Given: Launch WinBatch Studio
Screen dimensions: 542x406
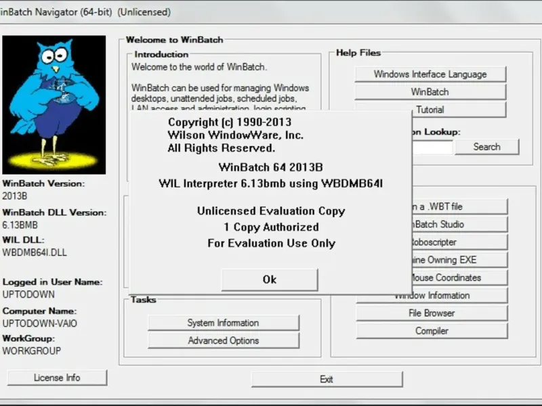Looking at the screenshot, I should pos(460,225).
